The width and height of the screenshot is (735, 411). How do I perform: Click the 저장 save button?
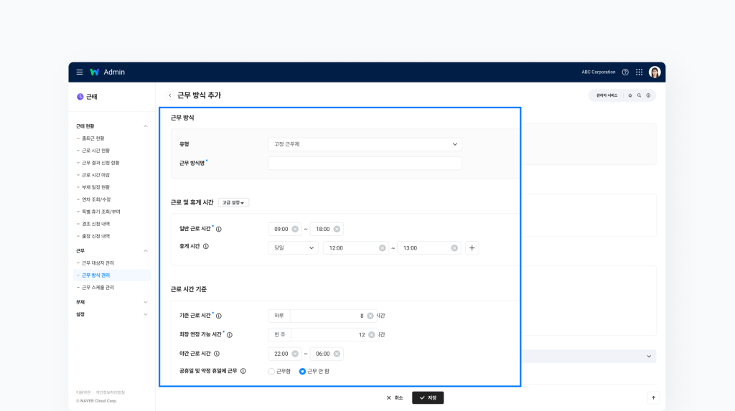pyautogui.click(x=428, y=397)
